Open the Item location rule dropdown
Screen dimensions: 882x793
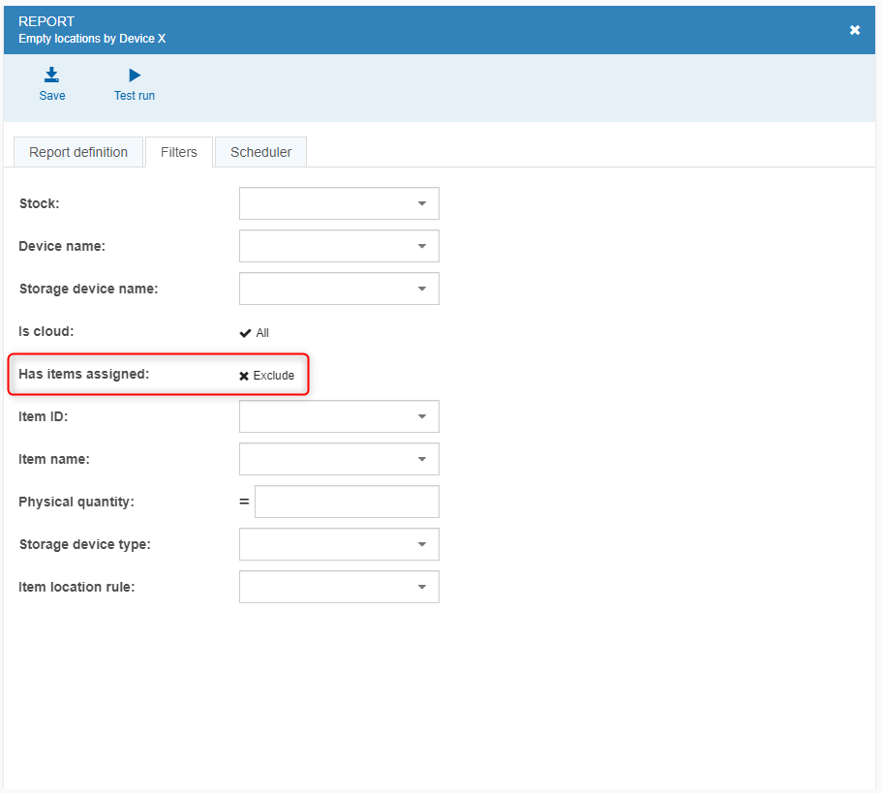[339, 587]
